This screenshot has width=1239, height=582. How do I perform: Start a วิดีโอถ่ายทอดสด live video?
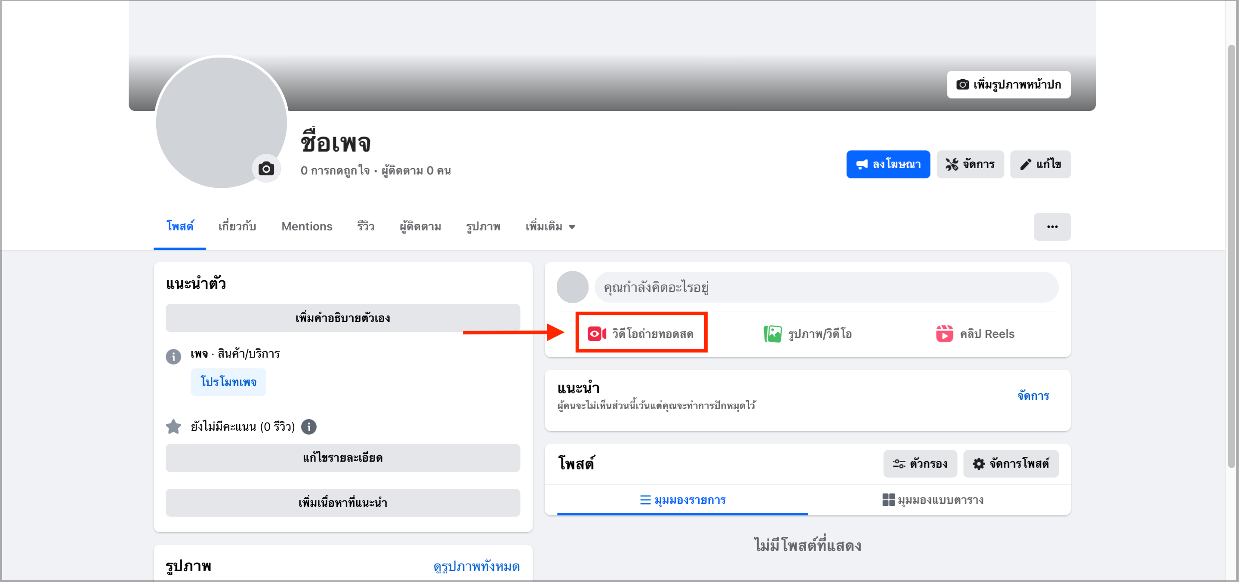coord(641,334)
